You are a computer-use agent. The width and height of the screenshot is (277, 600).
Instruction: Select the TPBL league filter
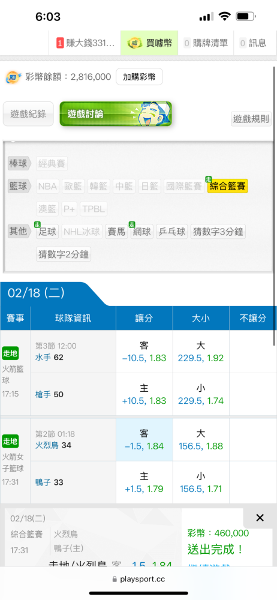point(94,209)
